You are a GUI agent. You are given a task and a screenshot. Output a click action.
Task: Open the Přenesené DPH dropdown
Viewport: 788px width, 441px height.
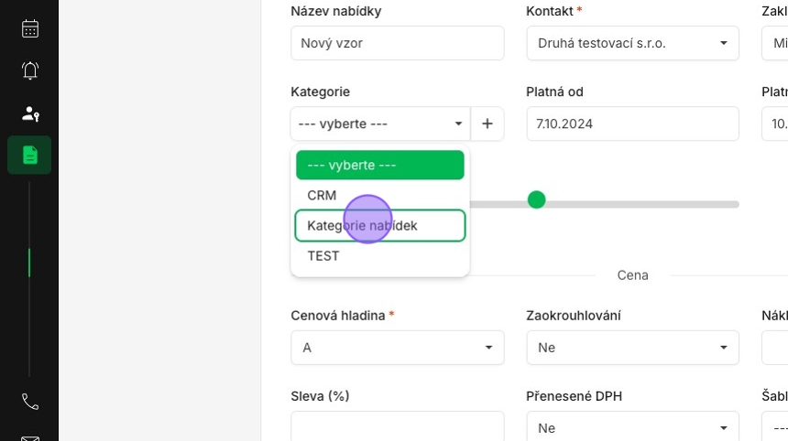point(633,426)
